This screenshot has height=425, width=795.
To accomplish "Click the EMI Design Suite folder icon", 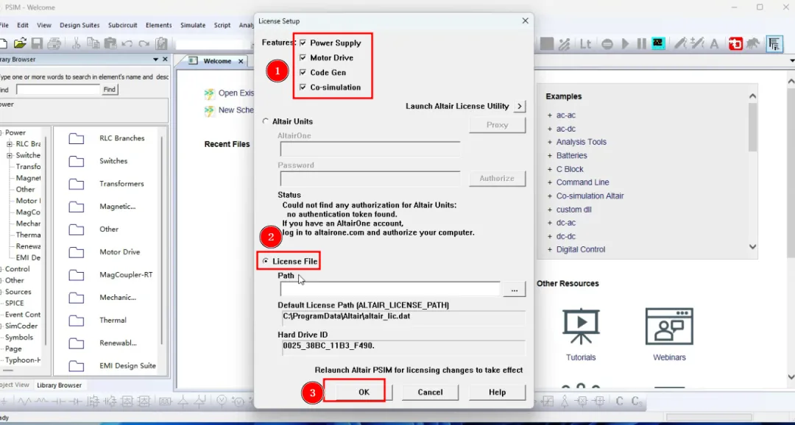I will pos(77,365).
